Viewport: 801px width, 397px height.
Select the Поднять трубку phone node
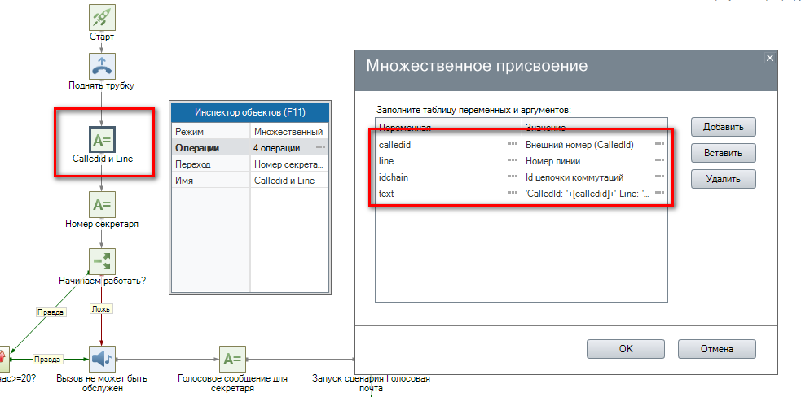102,67
